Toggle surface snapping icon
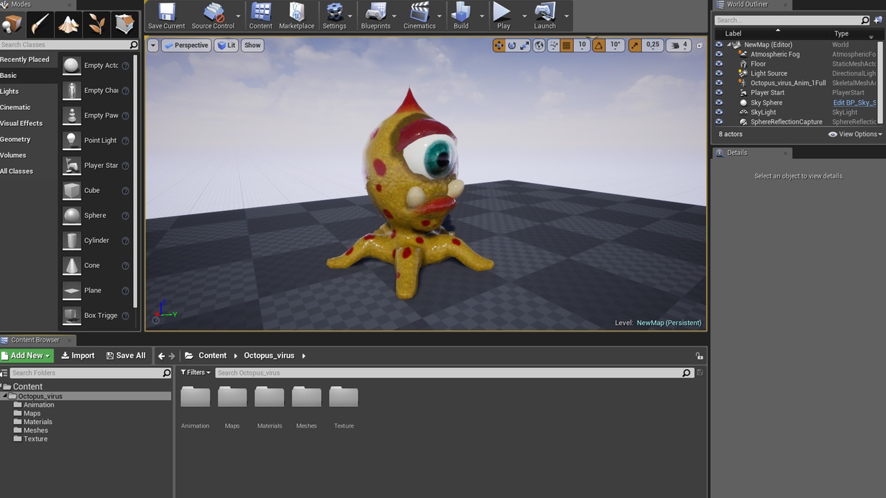886x498 pixels. 554,45
